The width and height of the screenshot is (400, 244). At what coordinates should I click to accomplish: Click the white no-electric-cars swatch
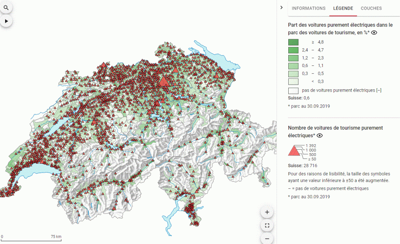coord(293,90)
